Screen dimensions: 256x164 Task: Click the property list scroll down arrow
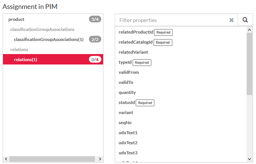pos(250,159)
